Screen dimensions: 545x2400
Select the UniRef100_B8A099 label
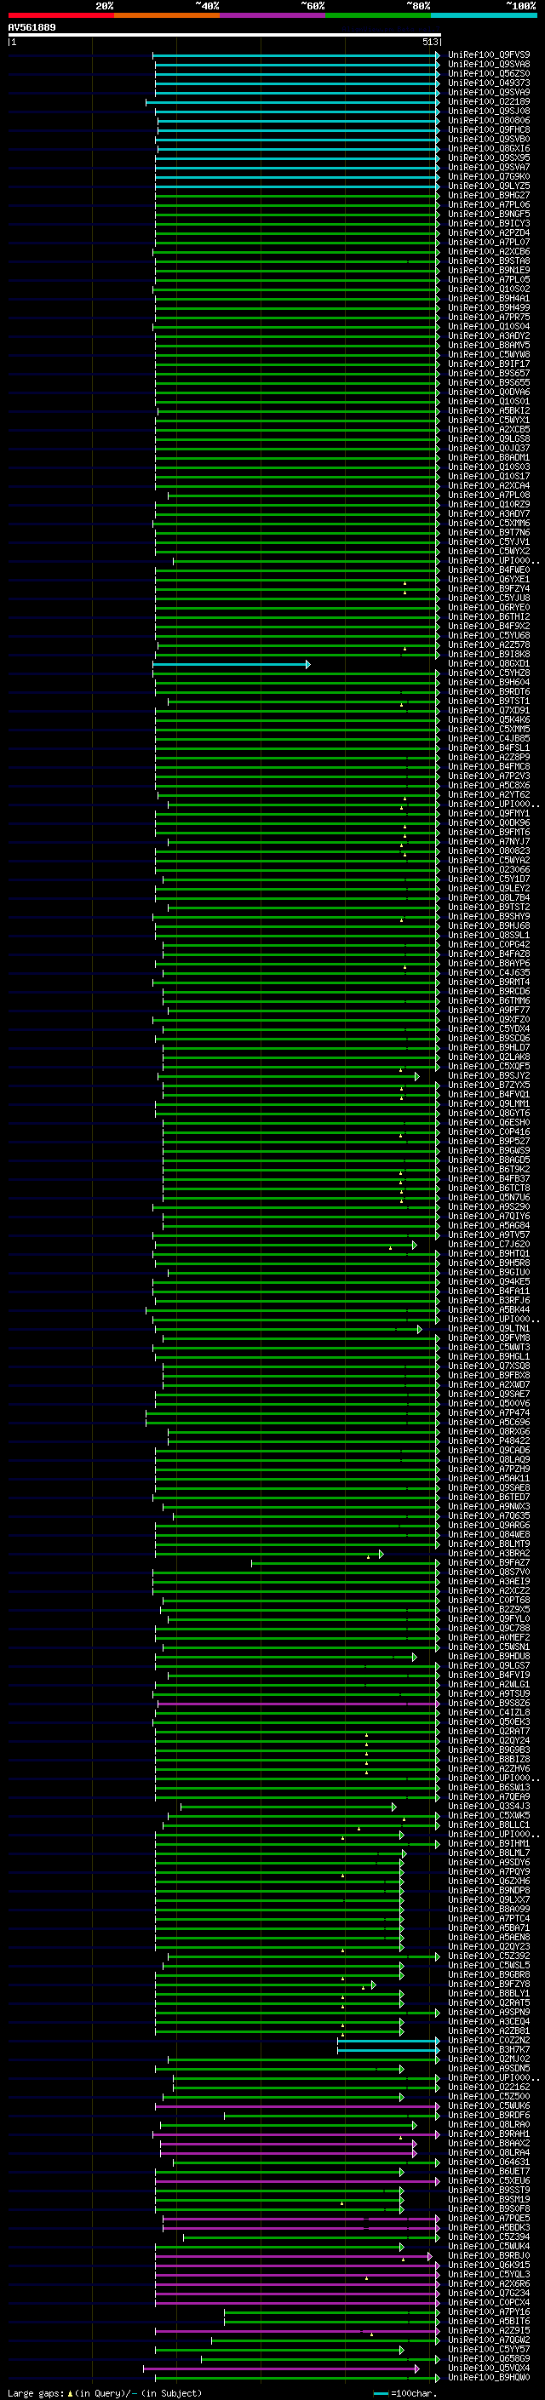point(489,1909)
